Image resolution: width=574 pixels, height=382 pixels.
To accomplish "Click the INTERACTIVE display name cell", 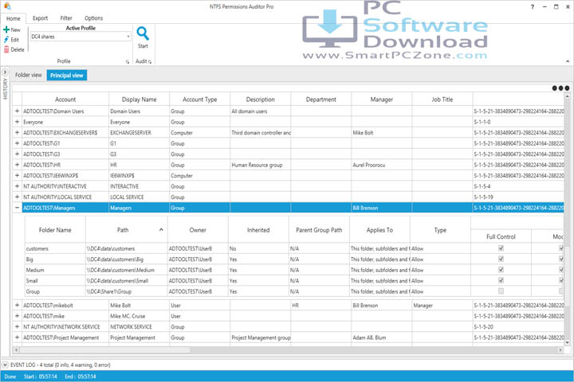I will click(139, 186).
